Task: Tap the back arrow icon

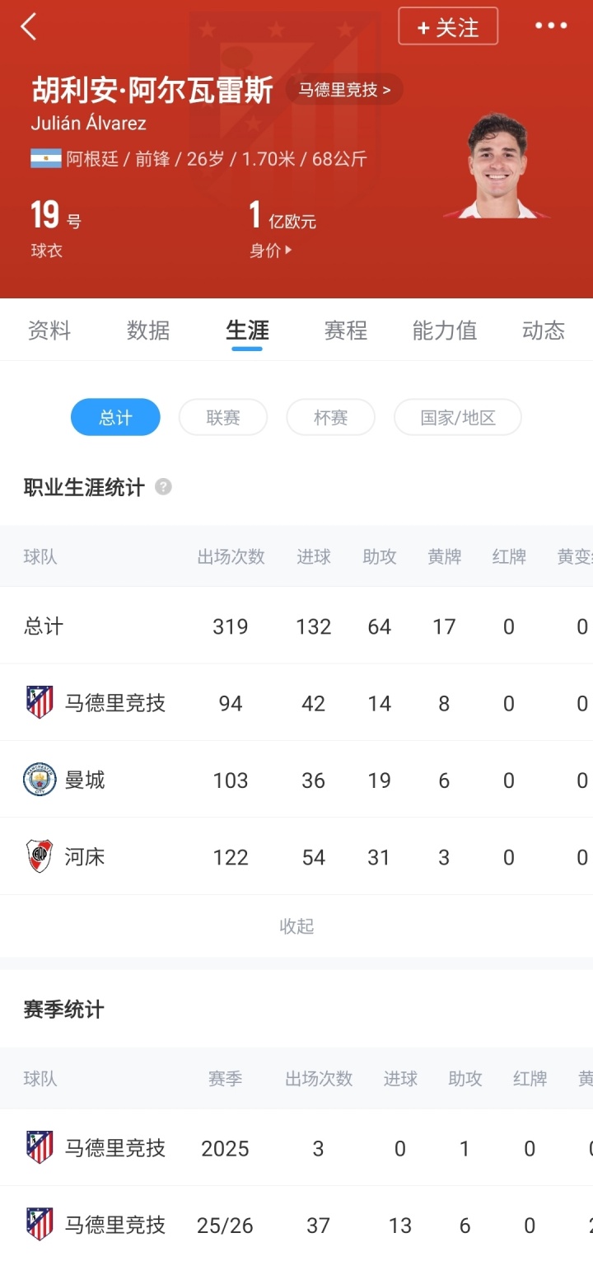Action: pyautogui.click(x=29, y=27)
